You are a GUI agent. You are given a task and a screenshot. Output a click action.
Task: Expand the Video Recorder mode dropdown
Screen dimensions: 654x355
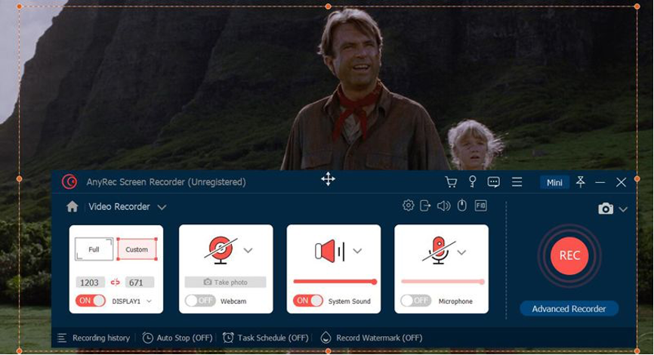point(162,207)
